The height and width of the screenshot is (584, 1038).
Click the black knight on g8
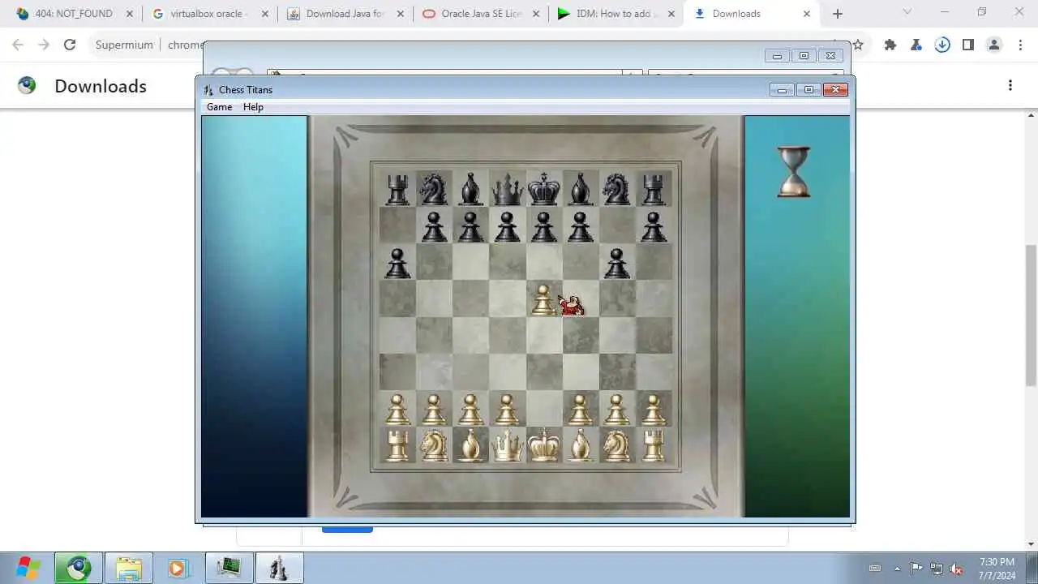(617, 189)
